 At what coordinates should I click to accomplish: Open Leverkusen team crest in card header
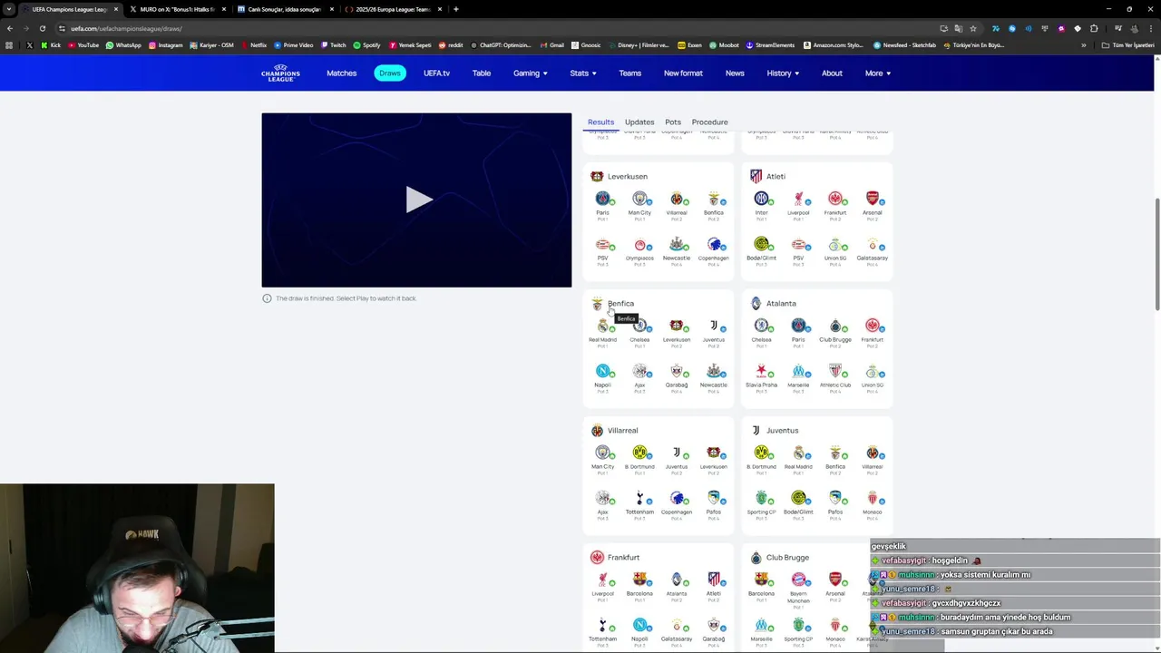click(597, 176)
